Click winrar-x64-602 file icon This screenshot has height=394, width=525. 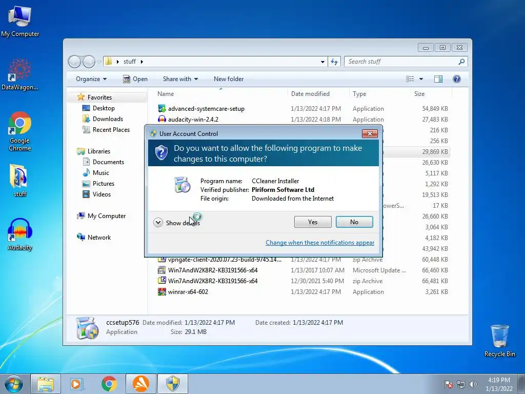click(x=161, y=291)
